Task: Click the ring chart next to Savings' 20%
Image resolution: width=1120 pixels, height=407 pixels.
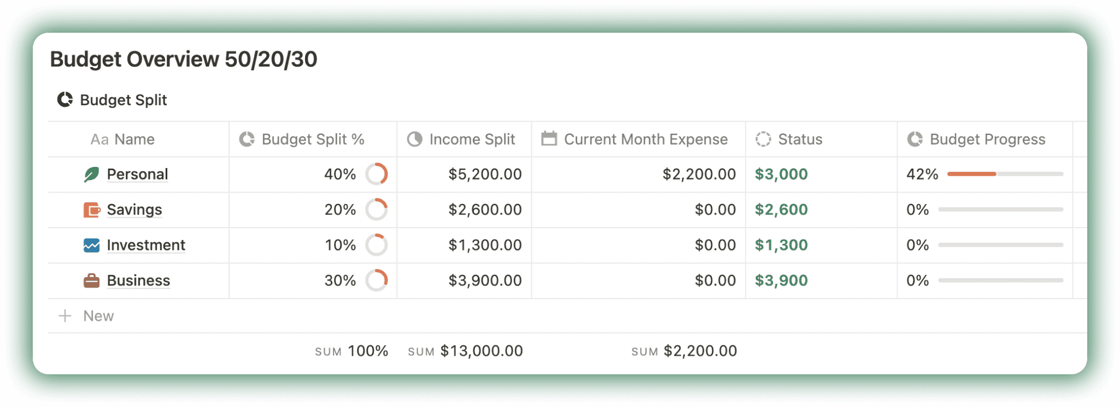Action: click(377, 210)
